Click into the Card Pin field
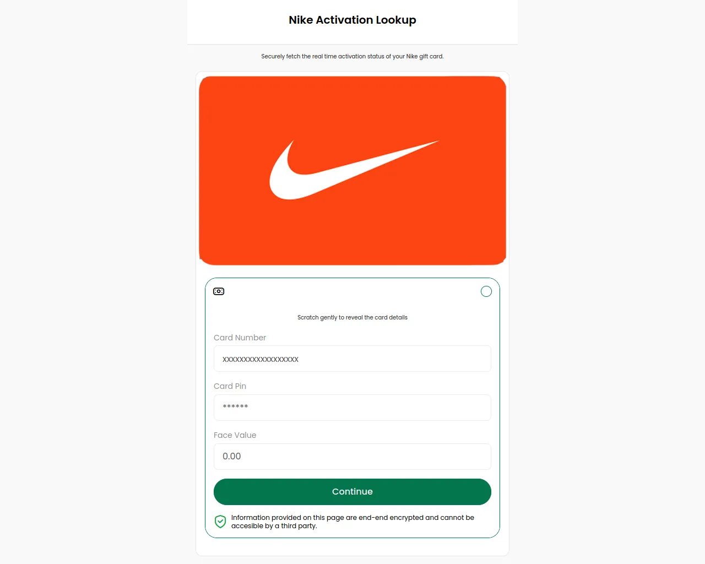Screen dimensions: 705x564 352,408
